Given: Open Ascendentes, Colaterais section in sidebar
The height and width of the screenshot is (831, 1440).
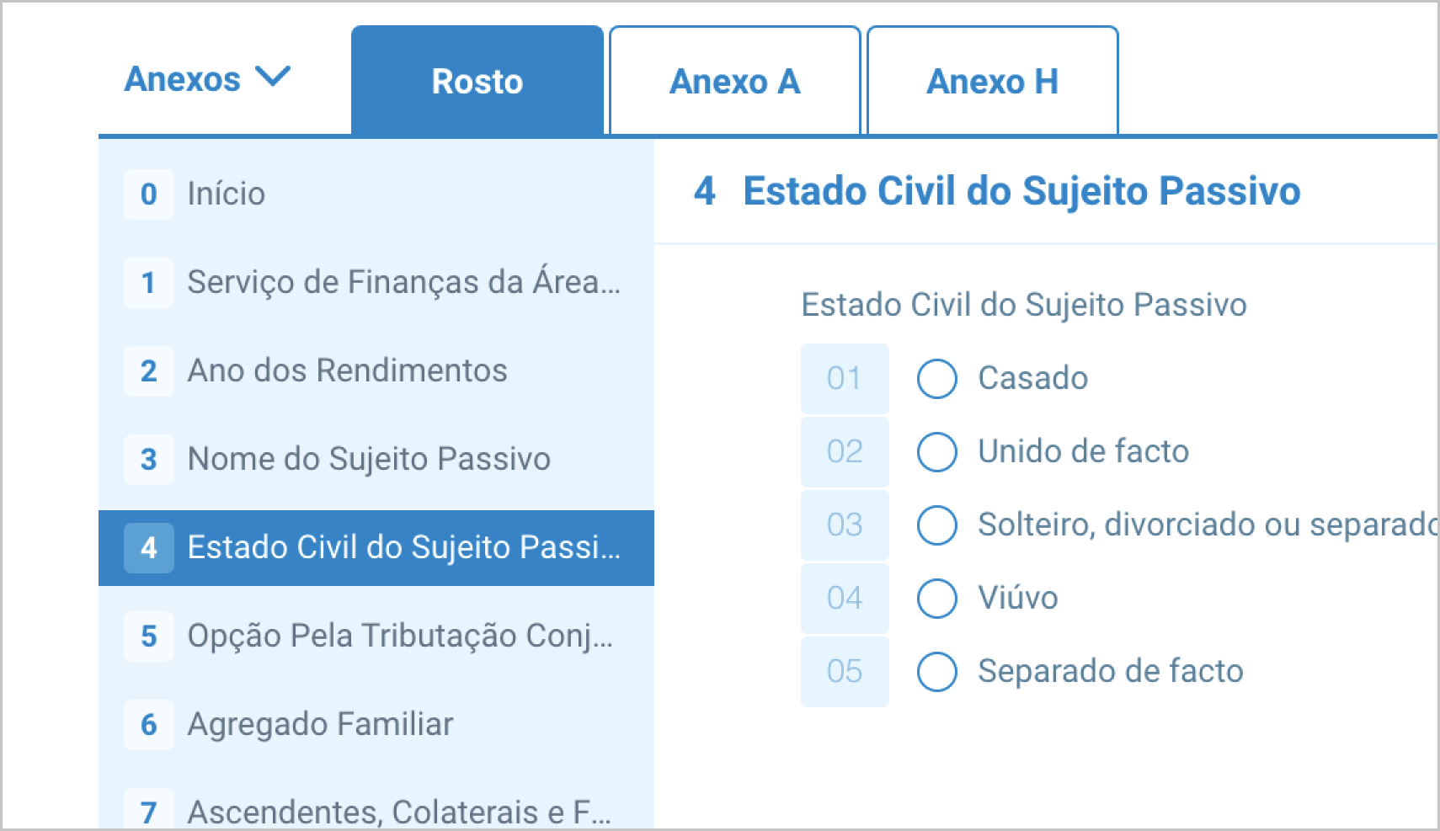Looking at the screenshot, I should click(x=398, y=812).
